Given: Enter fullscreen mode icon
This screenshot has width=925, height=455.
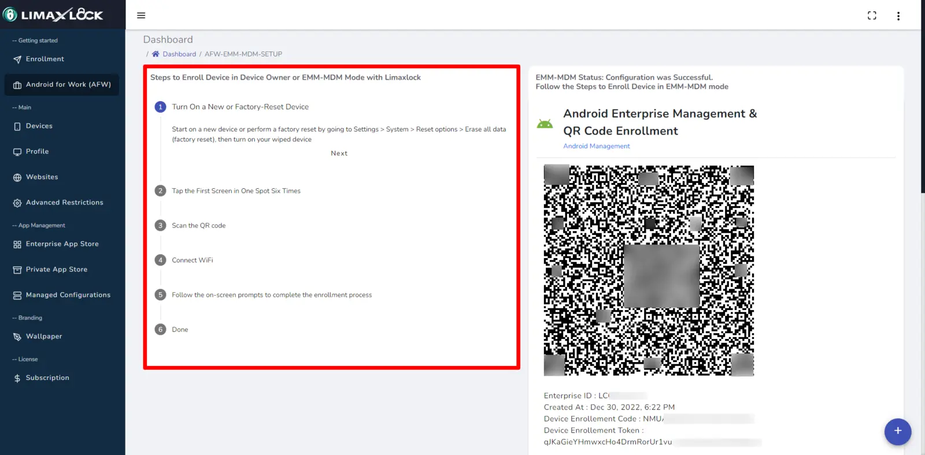Looking at the screenshot, I should coord(872,16).
